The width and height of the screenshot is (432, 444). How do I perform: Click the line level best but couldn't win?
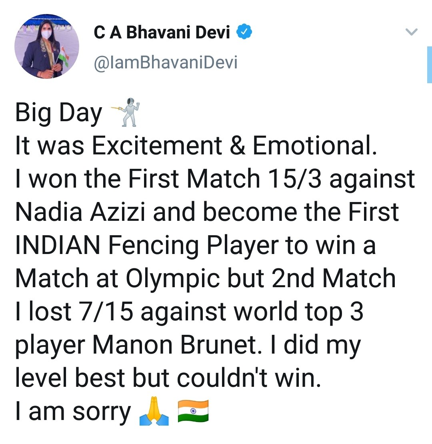(x=168, y=378)
